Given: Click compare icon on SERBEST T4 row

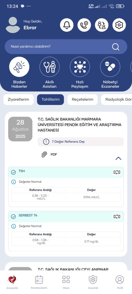Looking at the screenshot, I should point(117,217).
